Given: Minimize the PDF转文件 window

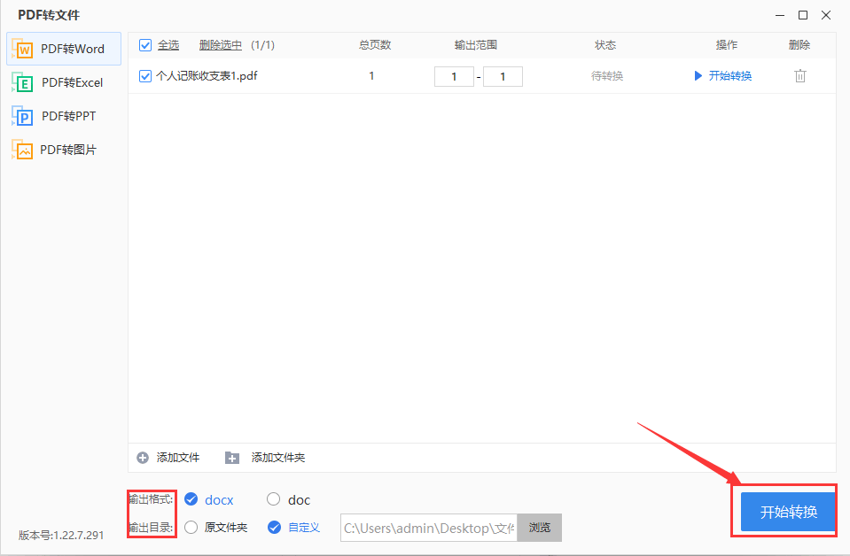Looking at the screenshot, I should [780, 15].
